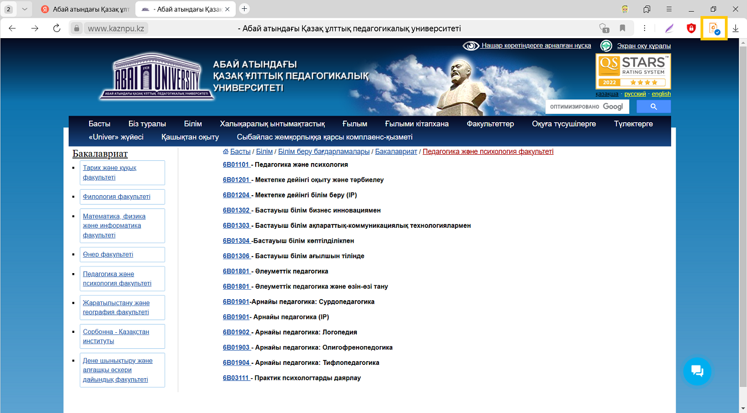
Task: Open a new browser tab
Action: click(245, 9)
